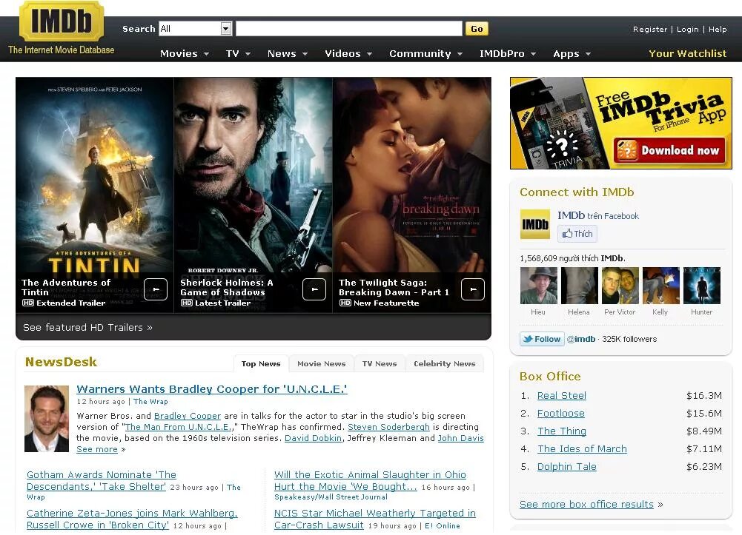
Task: Open Real Steel in Box Office
Action: pyautogui.click(x=562, y=396)
